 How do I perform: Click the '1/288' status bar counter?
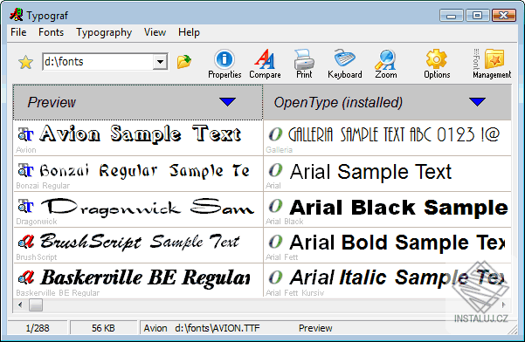click(x=38, y=328)
